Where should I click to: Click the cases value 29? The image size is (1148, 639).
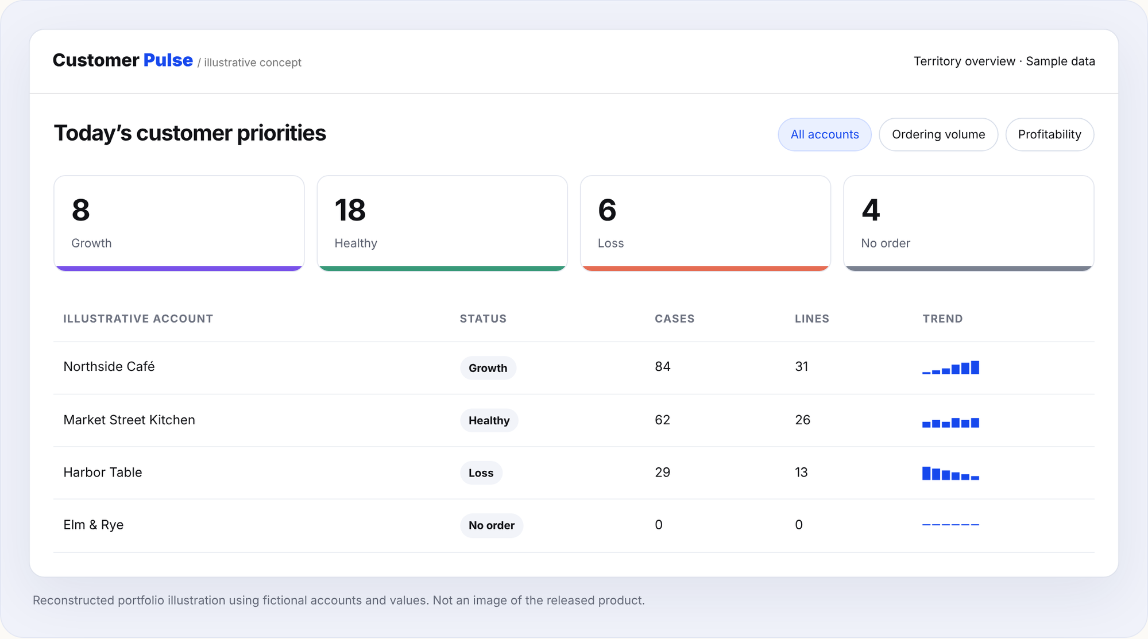point(662,472)
